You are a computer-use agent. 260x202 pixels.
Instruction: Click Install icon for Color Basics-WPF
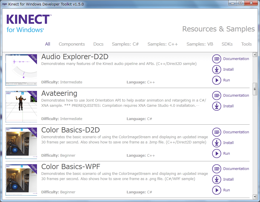[x=217, y=179]
